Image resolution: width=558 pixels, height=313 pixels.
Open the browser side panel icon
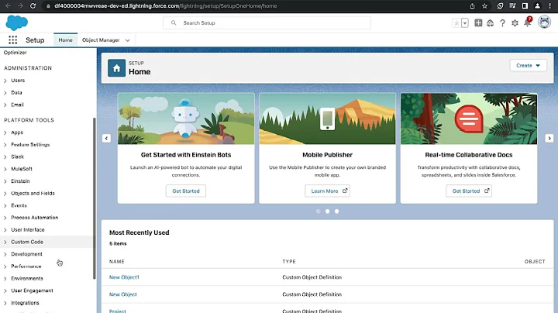525,5
